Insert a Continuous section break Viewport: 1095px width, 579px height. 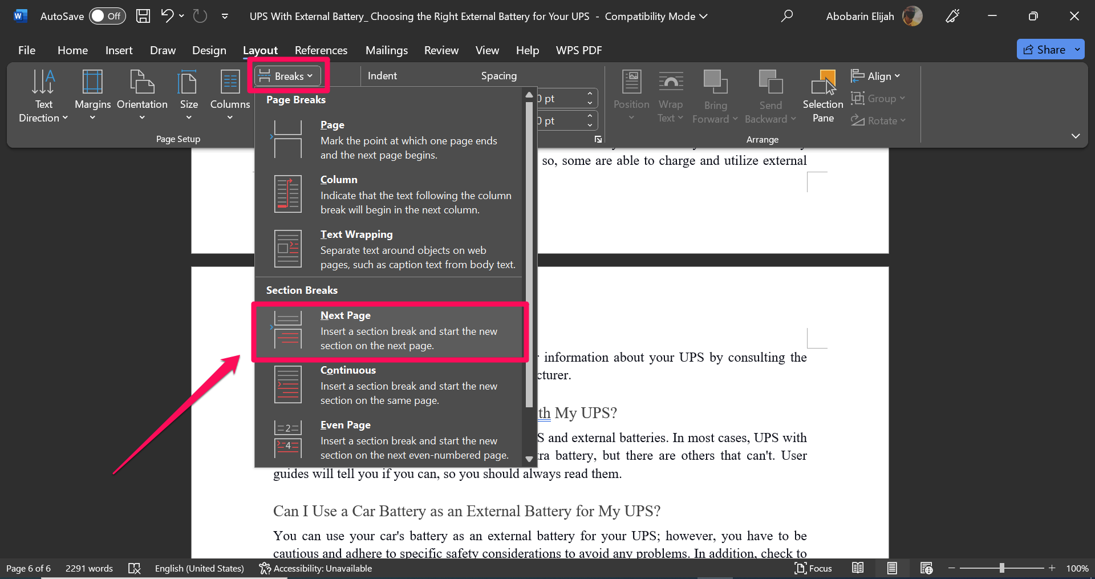388,385
